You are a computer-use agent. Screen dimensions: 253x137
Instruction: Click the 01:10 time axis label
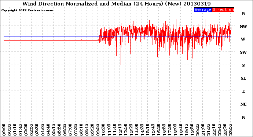click(x=15, y=130)
